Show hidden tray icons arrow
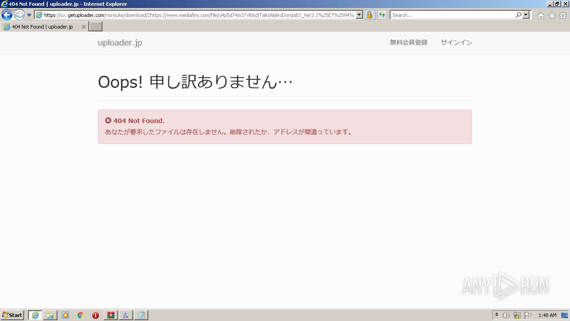 tap(497, 315)
